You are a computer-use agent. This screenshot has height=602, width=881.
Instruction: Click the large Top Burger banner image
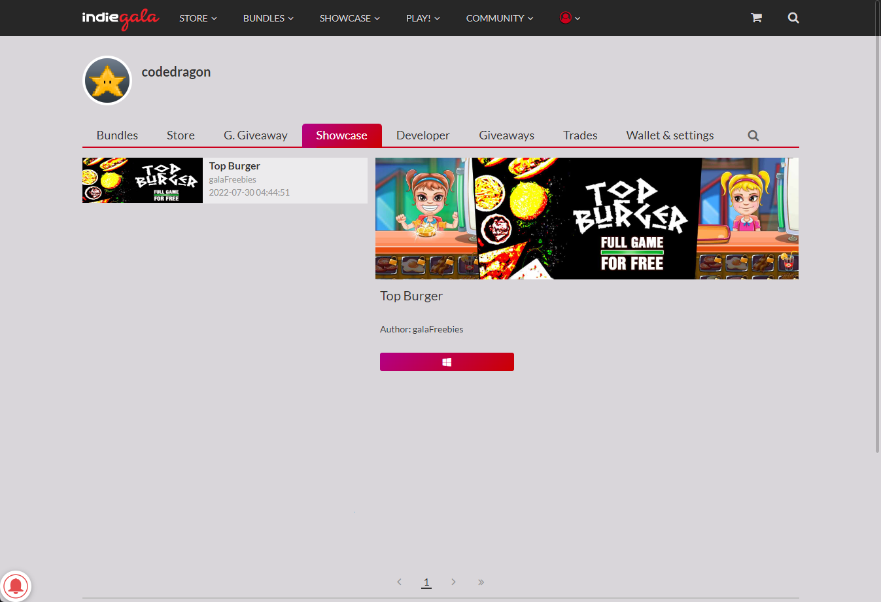(587, 219)
